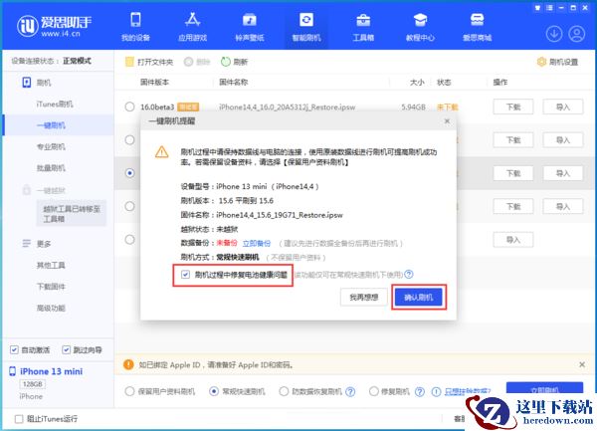
Task: Expand the 更多 sidebar group
Action: [x=37, y=244]
